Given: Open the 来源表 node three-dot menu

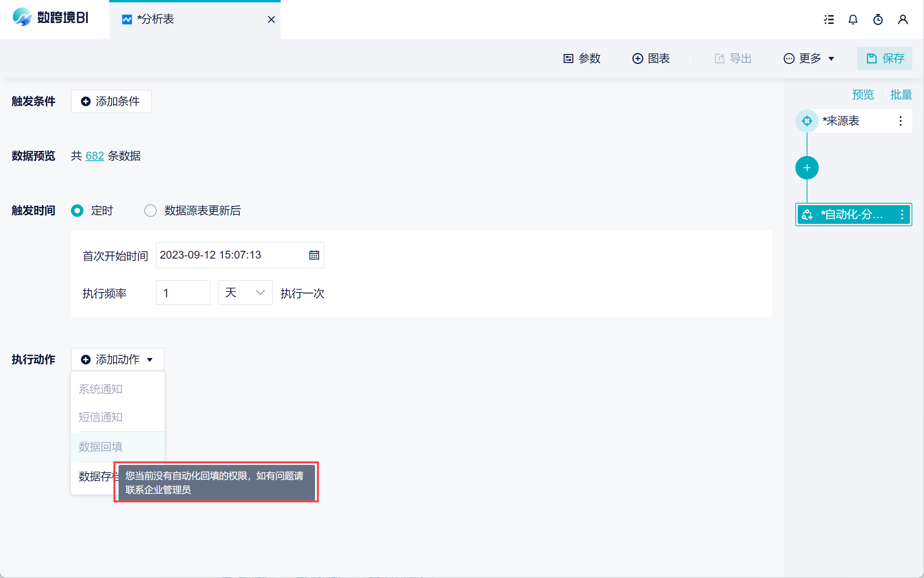Looking at the screenshot, I should click(900, 121).
